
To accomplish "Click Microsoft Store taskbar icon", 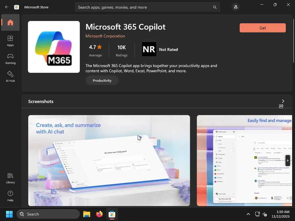I will click(112, 214).
